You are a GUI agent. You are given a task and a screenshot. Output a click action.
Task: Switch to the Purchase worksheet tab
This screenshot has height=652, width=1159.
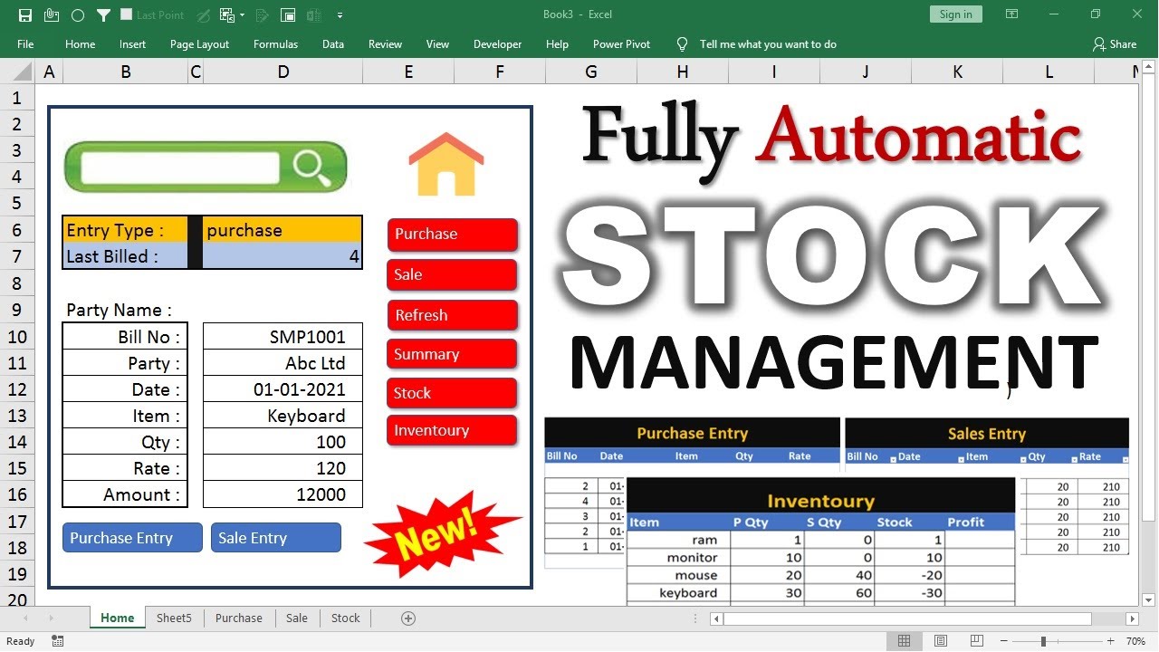click(x=239, y=618)
